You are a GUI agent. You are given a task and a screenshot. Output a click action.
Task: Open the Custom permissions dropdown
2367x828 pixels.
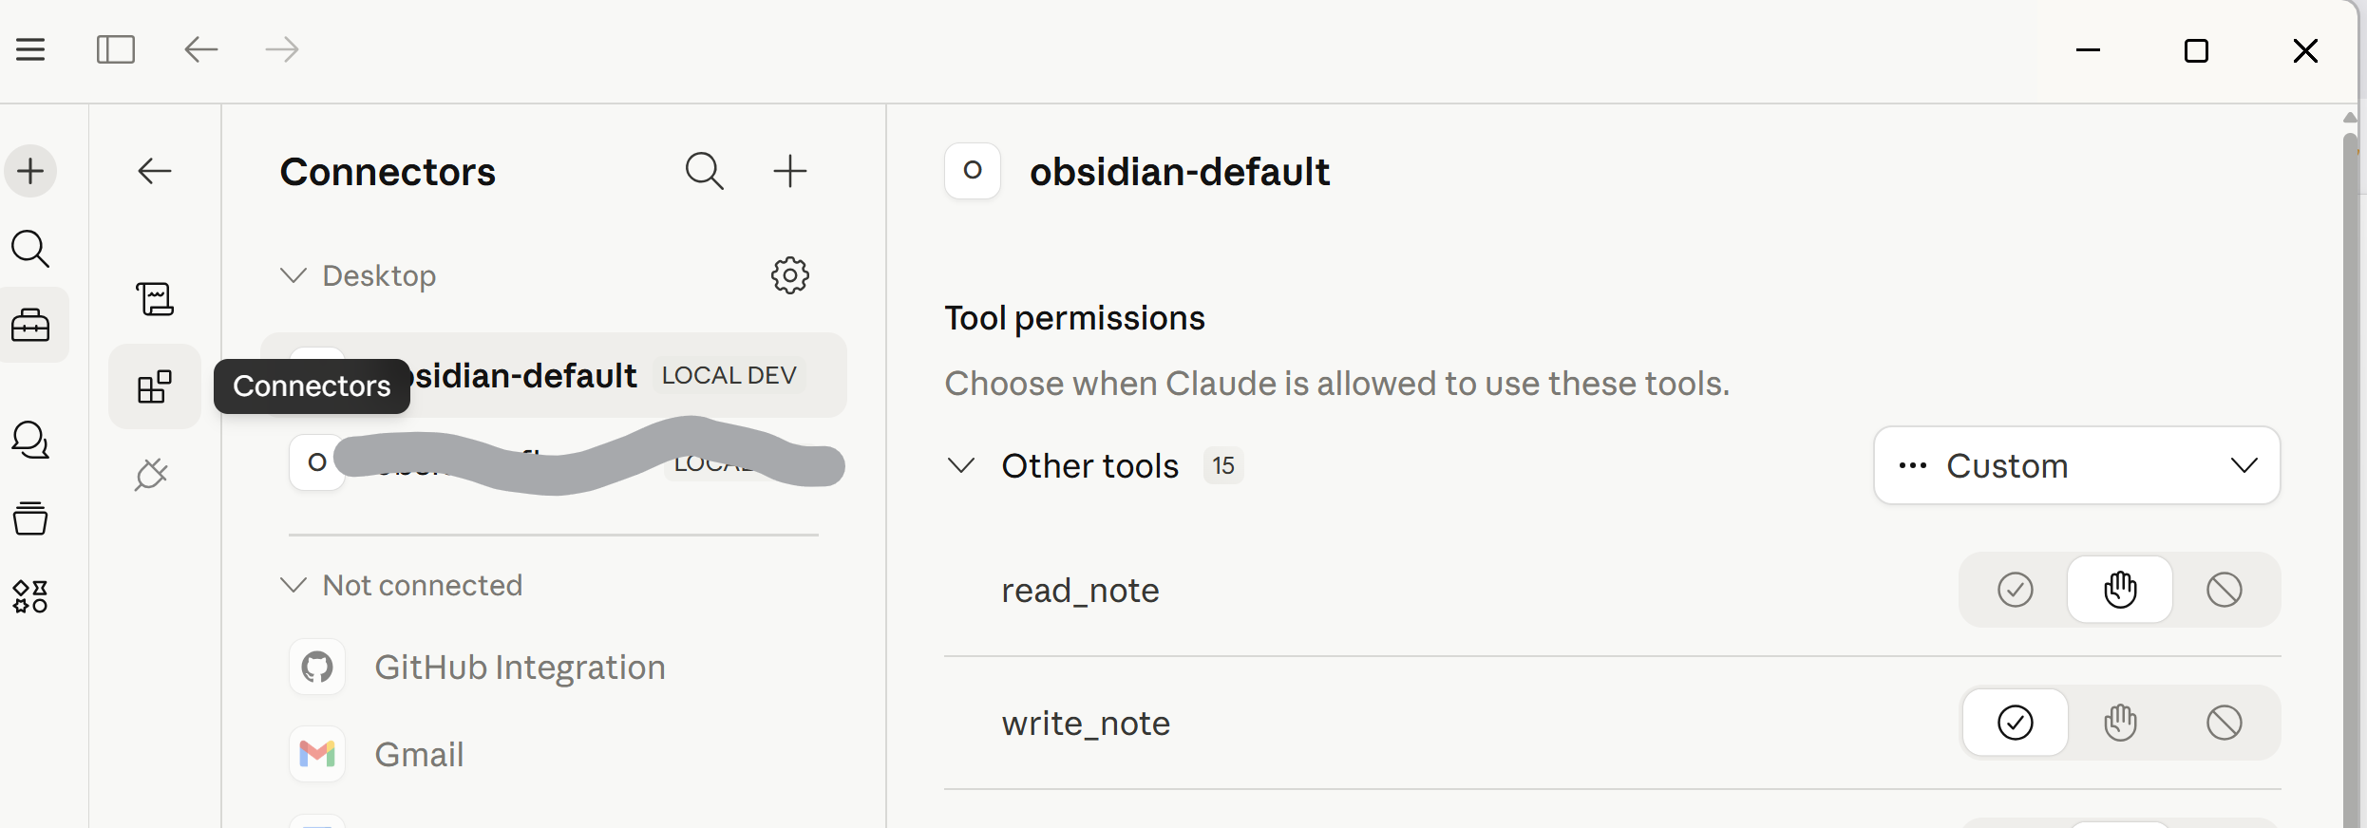[x=2076, y=465]
